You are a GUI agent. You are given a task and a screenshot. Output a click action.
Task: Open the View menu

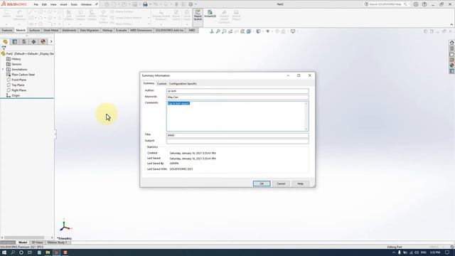(53, 5)
